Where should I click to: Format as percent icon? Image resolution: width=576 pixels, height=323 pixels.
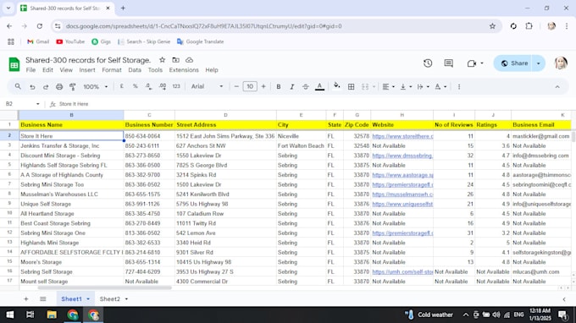click(136, 86)
